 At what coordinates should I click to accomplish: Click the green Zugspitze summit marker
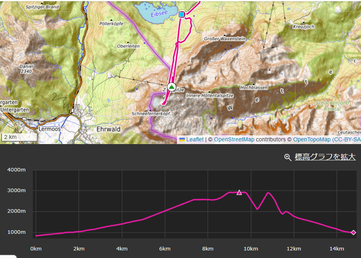tap(171, 87)
